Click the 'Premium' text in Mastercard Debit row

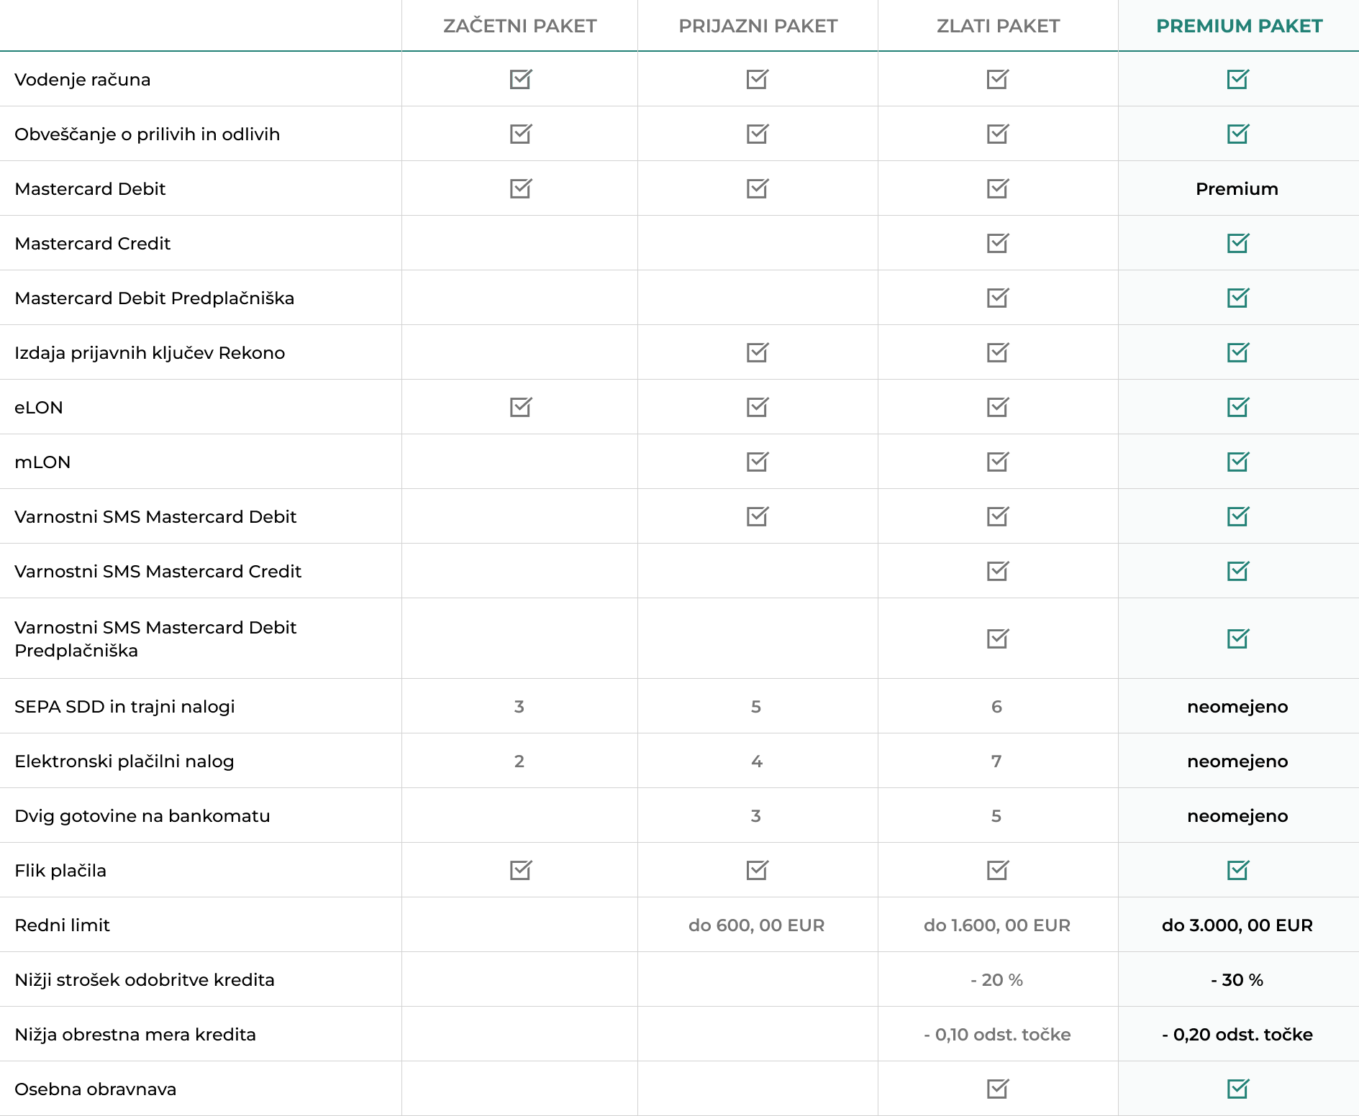coord(1237,189)
